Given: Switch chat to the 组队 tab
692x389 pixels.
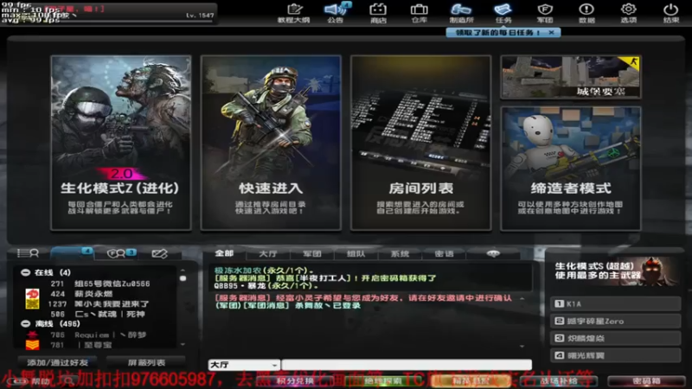Looking at the screenshot, I should [356, 253].
